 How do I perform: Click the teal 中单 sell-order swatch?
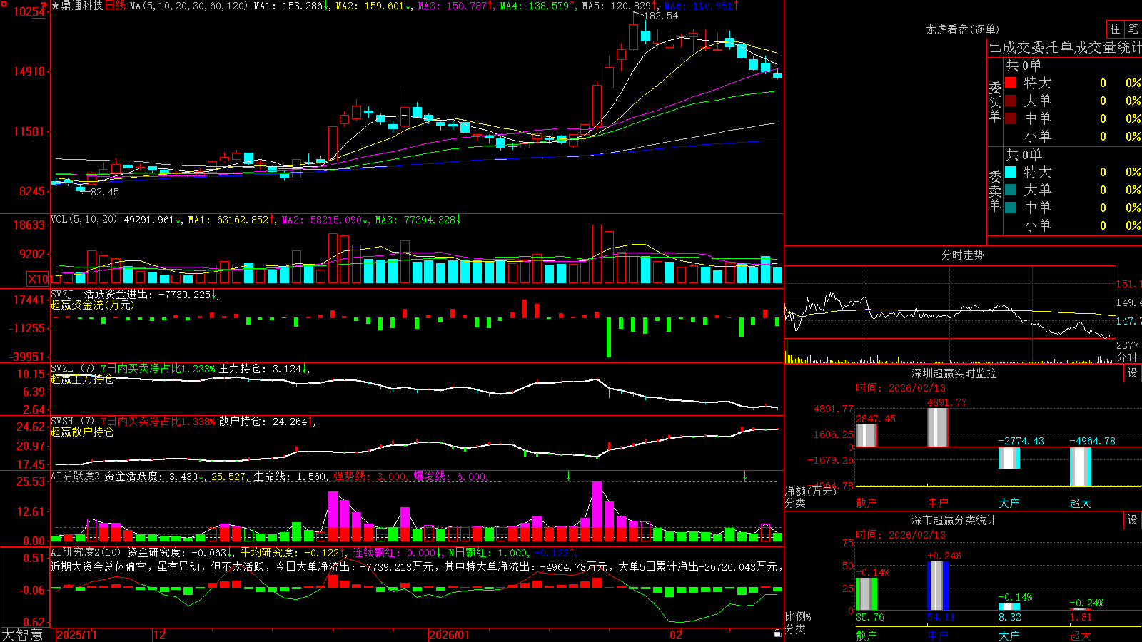point(1011,208)
